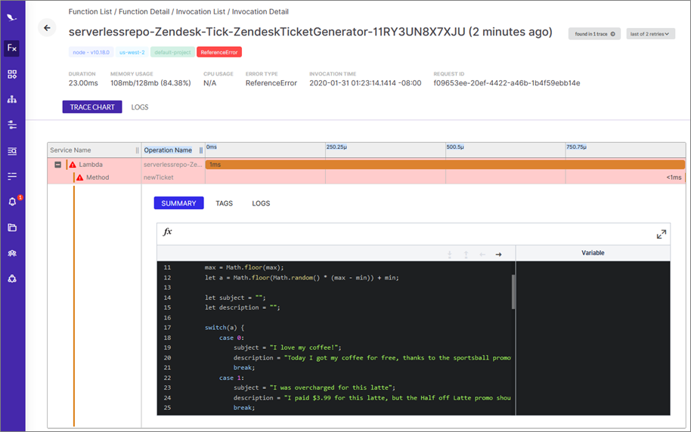The height and width of the screenshot is (432, 691).
Task: Click the Function List breadcrumb
Action: pyautogui.click(x=90, y=12)
